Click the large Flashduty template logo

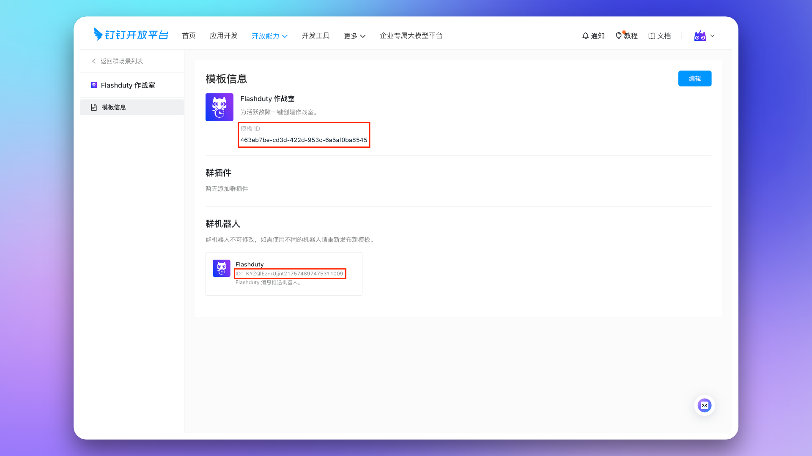[219, 107]
